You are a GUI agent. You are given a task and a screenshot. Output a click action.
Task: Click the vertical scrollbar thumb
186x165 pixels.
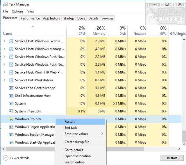[x=183, y=135]
